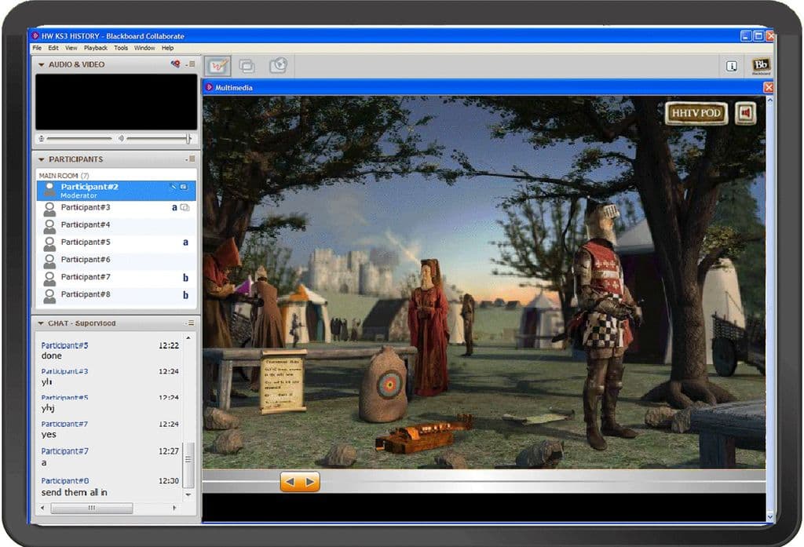
Task: Click the chat scroll down arrow
Action: (188, 494)
